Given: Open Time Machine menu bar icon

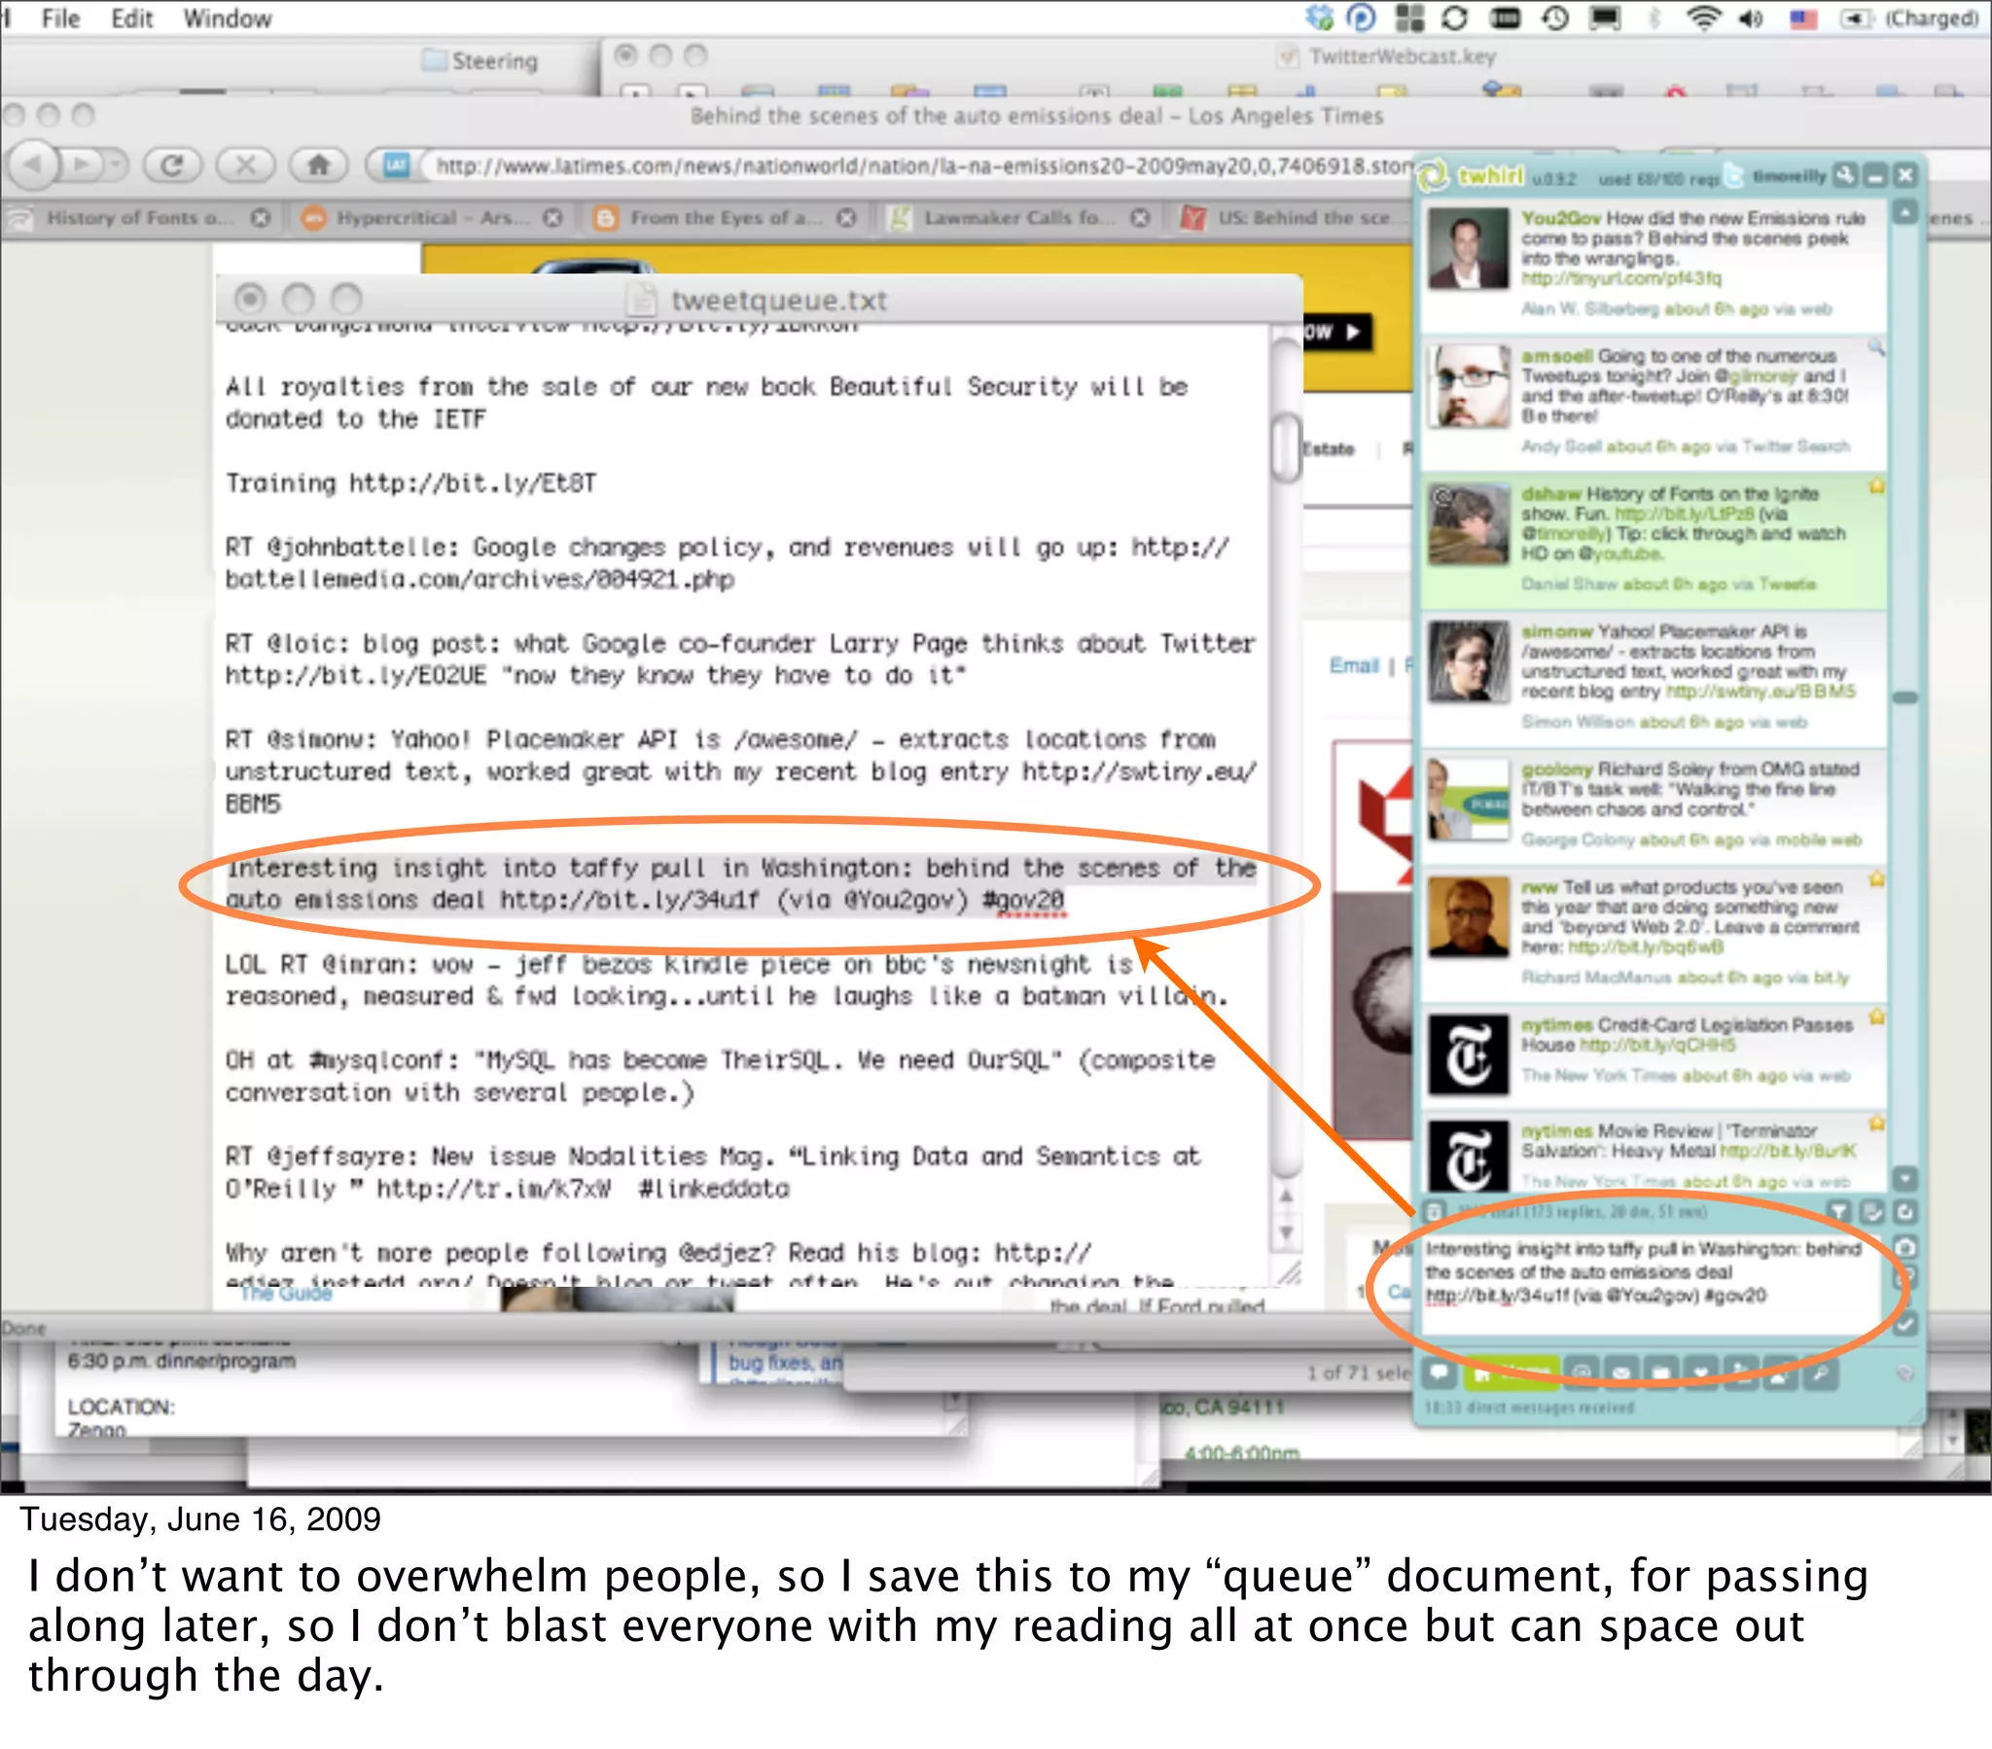Looking at the screenshot, I should [1555, 18].
